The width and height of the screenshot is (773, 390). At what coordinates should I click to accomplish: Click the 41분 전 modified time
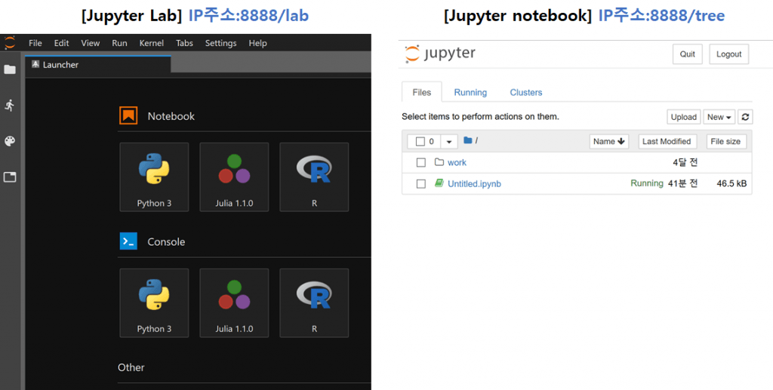682,183
